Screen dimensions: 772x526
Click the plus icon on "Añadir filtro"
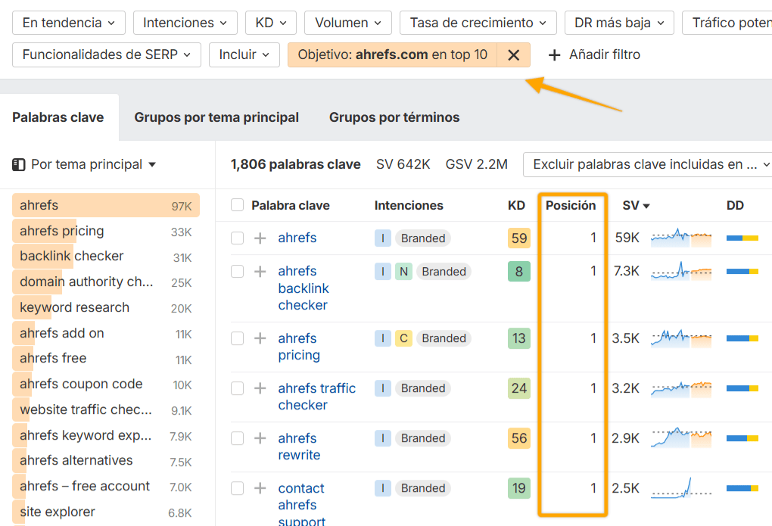(555, 55)
